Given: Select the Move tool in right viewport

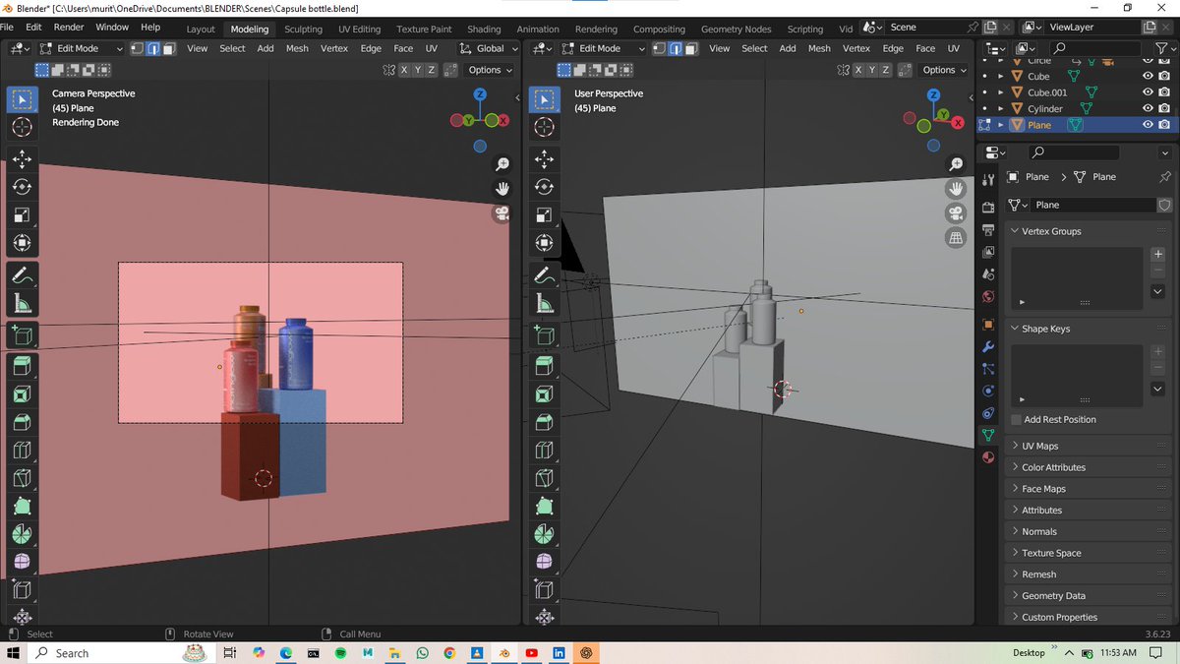Looking at the screenshot, I should tap(544, 159).
